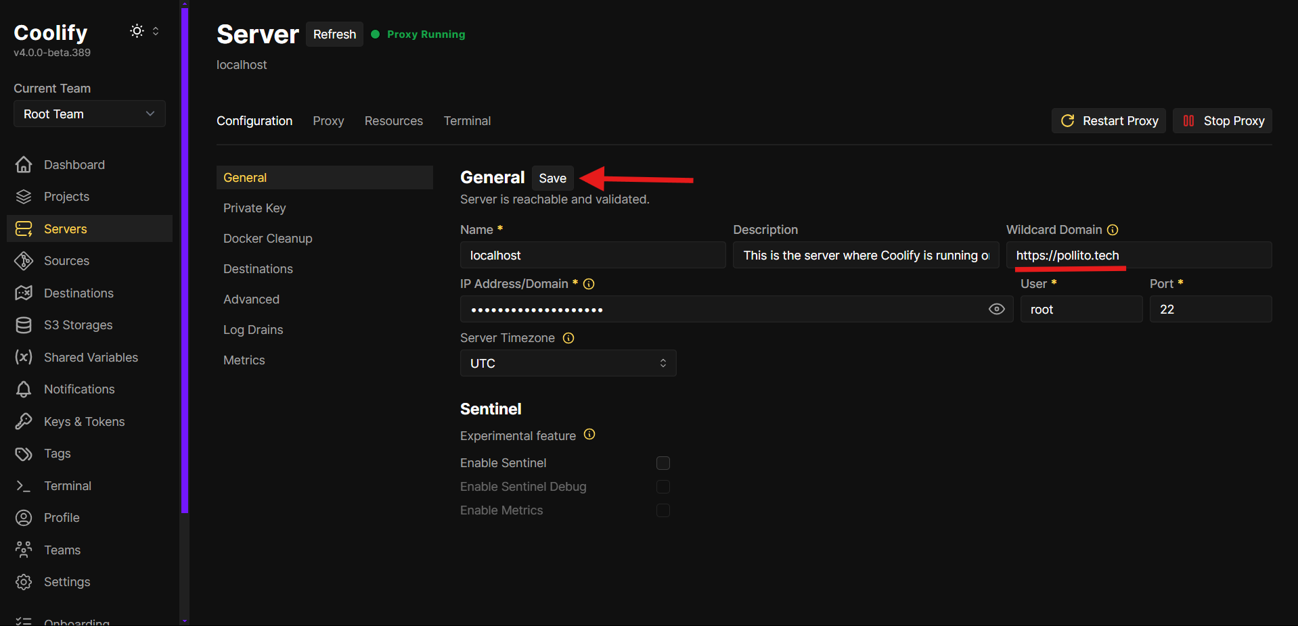The height and width of the screenshot is (626, 1298).
Task: Click the Wildcard Domain input field
Action: point(1139,255)
